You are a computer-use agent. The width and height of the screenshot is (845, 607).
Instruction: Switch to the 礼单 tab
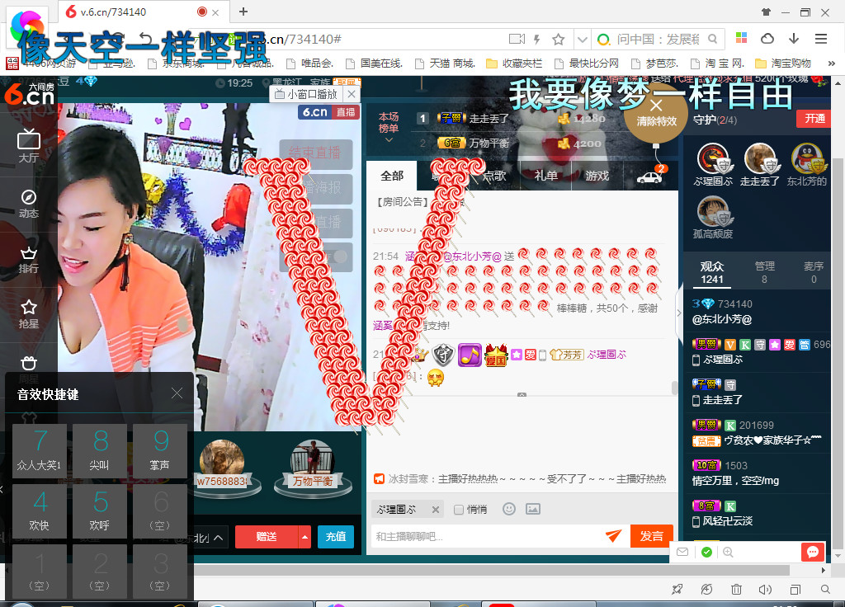point(546,176)
